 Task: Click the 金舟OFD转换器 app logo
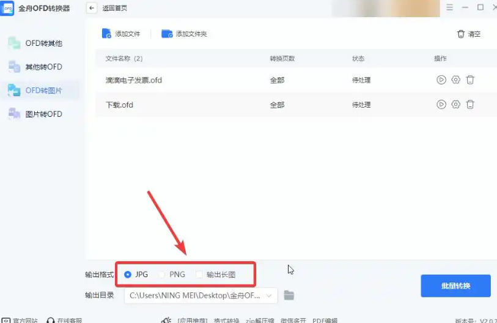point(7,8)
